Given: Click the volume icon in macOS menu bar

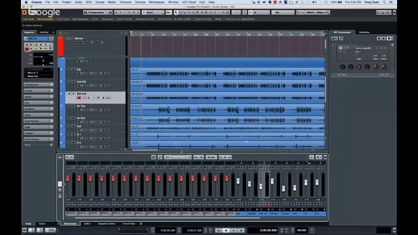Looking at the screenshot, I should click(x=315, y=2).
